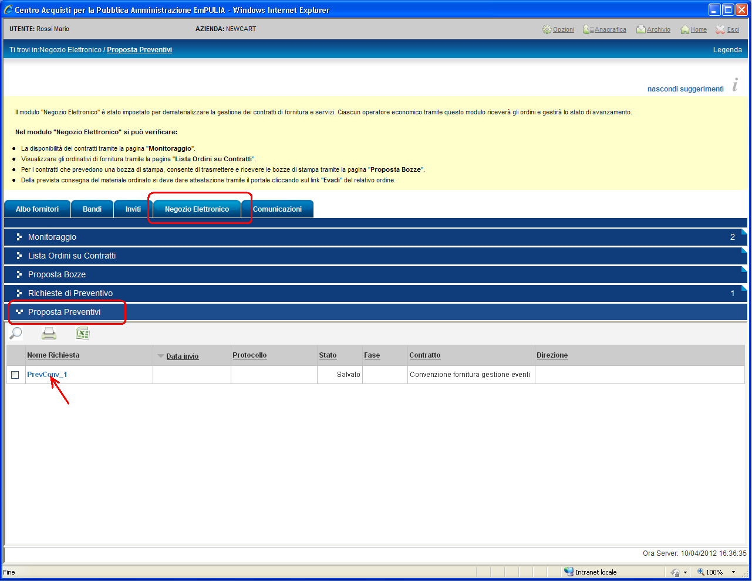This screenshot has height=581, width=752.
Task: Open the Opzioni link
Action: point(564,29)
